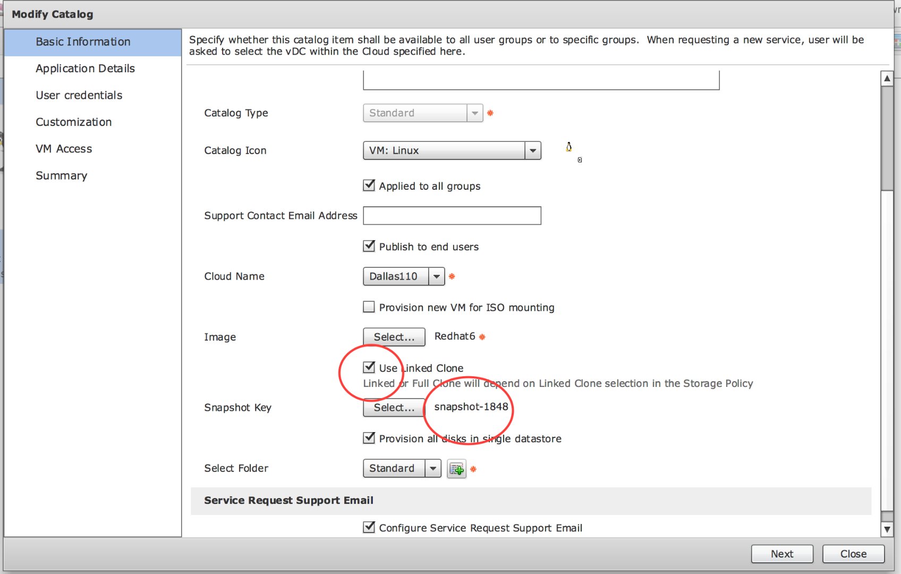Open the Catalog Type dropdown
This screenshot has height=574, width=901.
coord(423,113)
